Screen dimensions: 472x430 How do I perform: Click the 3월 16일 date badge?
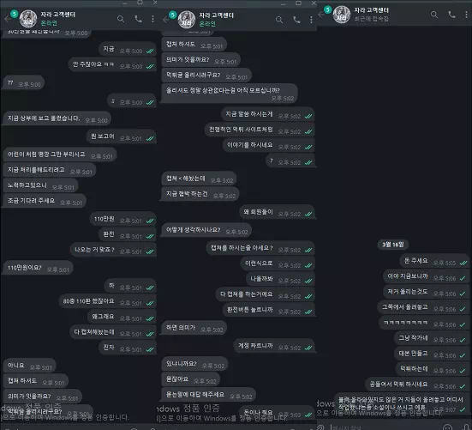tap(393, 245)
